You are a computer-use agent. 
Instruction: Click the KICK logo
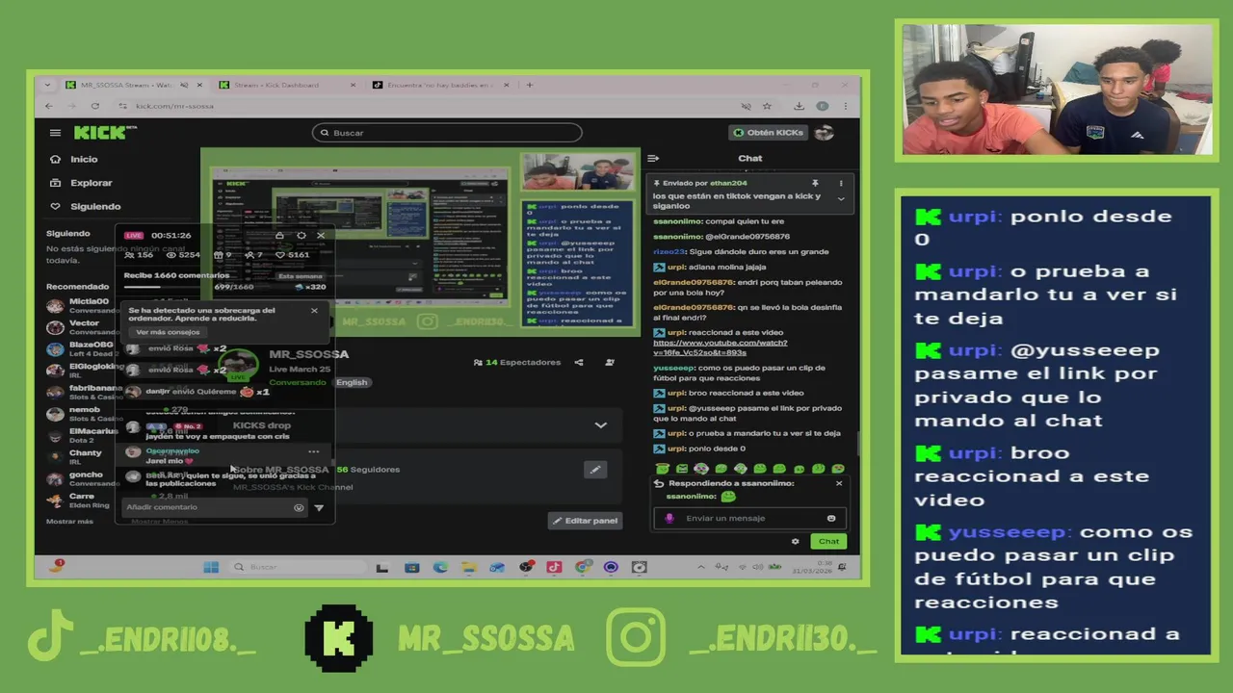tap(105, 133)
